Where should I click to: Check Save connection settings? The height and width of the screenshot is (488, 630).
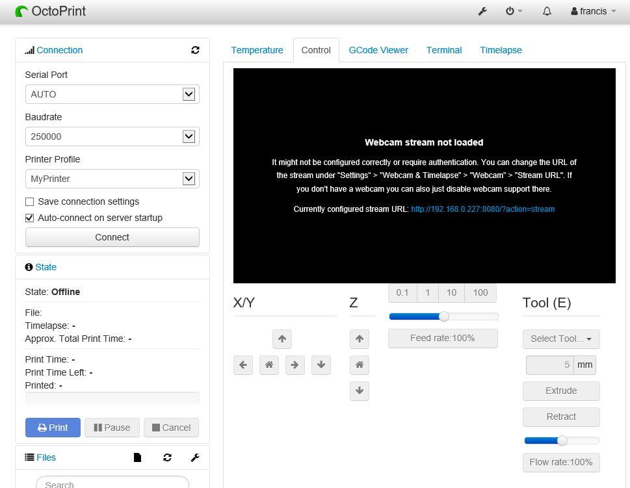(29, 201)
